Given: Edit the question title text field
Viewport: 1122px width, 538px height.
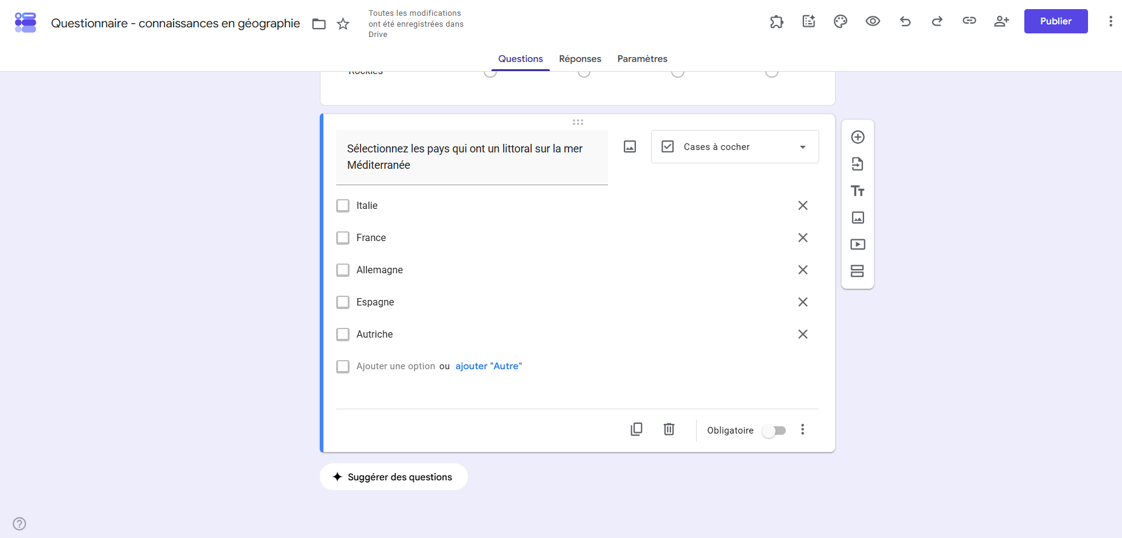Looking at the screenshot, I should coord(471,157).
